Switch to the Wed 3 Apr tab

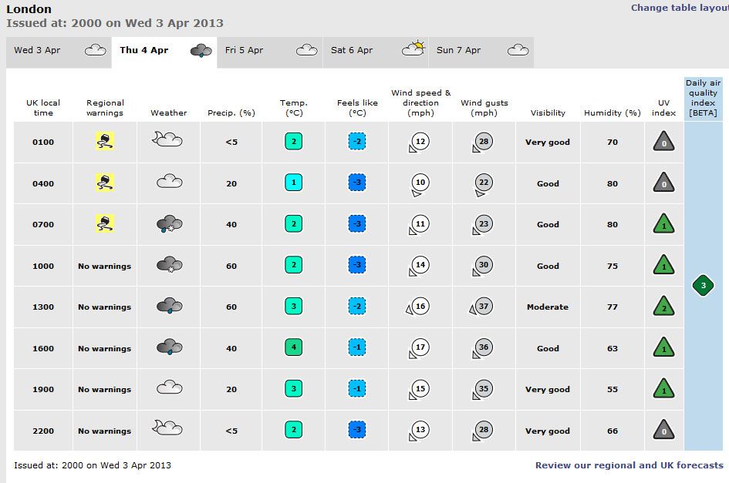point(59,51)
